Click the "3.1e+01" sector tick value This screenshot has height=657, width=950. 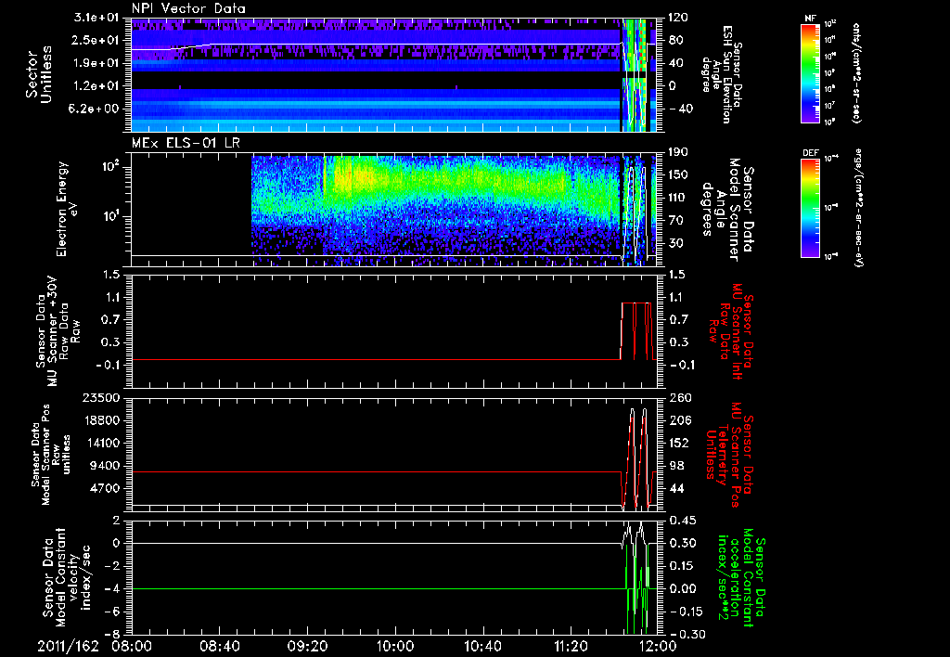[x=96, y=18]
